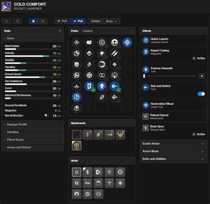210x204 pixels.
Task: Collapse the Basic stats section
Action: [x=33, y=38]
